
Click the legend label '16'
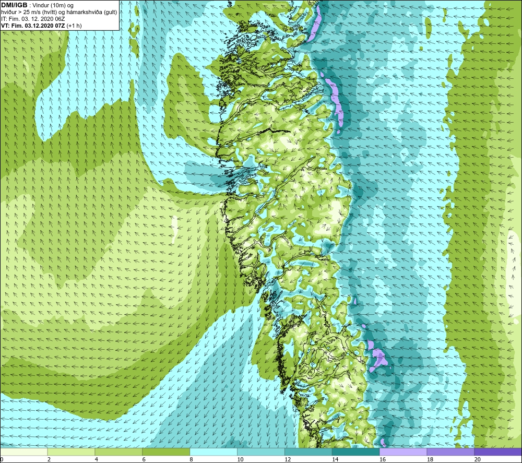pyautogui.click(x=383, y=459)
